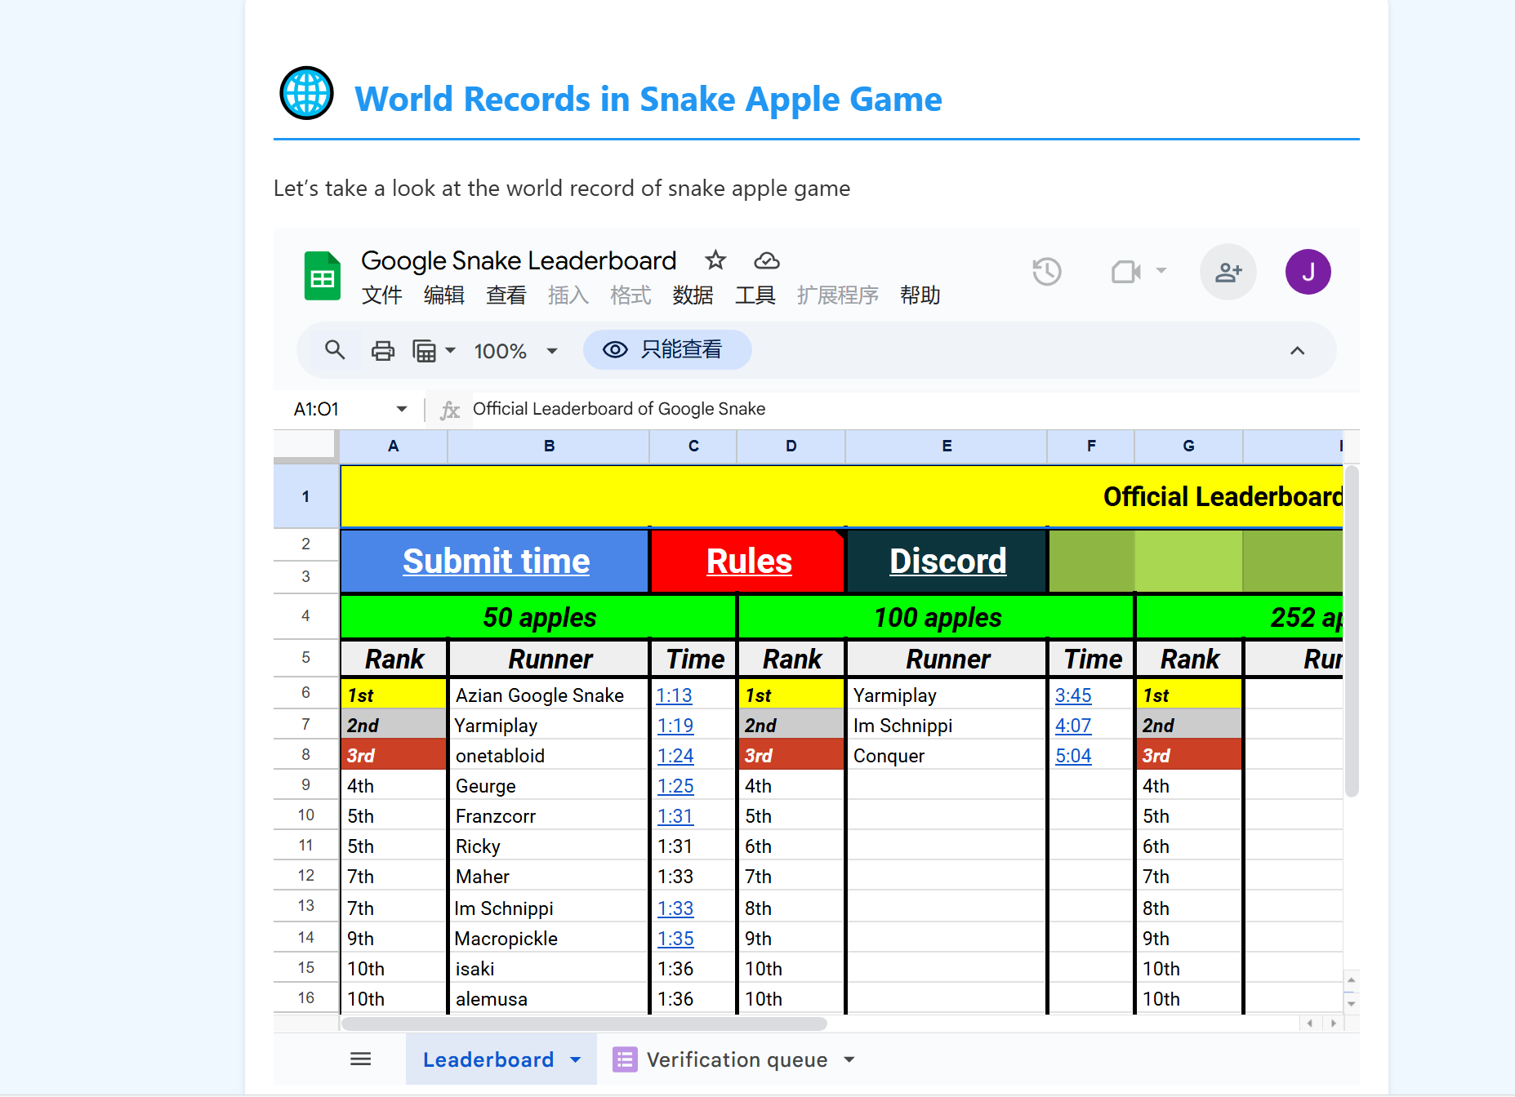The width and height of the screenshot is (1515, 1097).
Task: Click the fx formula icon
Action: tap(450, 410)
